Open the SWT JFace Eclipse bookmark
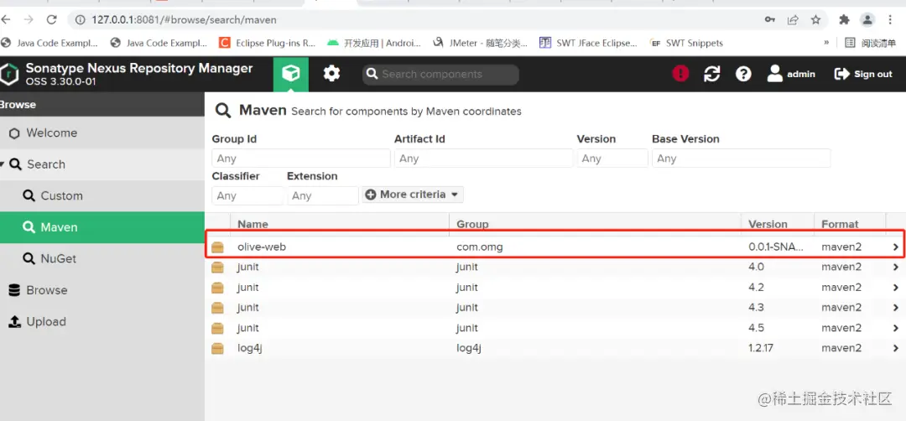The height and width of the screenshot is (421, 906). point(588,43)
